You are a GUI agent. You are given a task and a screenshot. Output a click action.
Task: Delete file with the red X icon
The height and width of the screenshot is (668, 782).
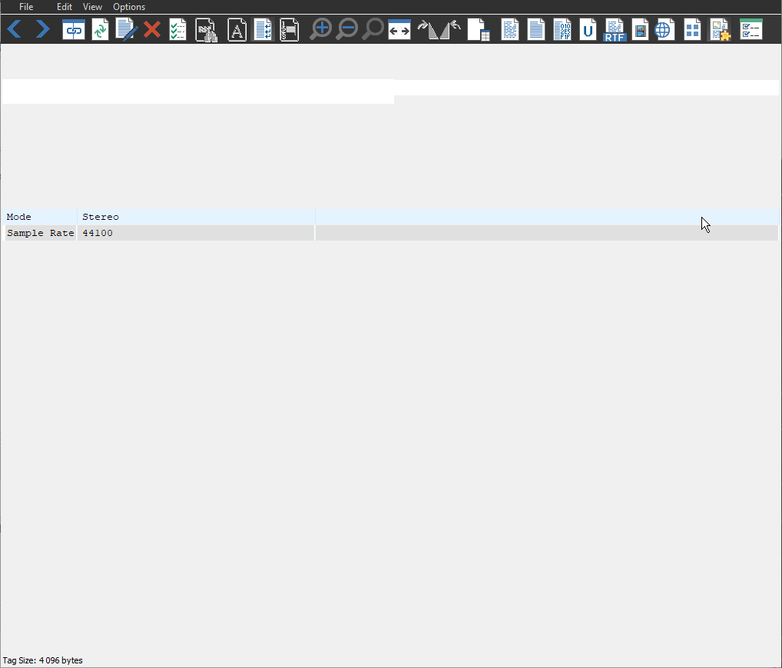tap(152, 29)
